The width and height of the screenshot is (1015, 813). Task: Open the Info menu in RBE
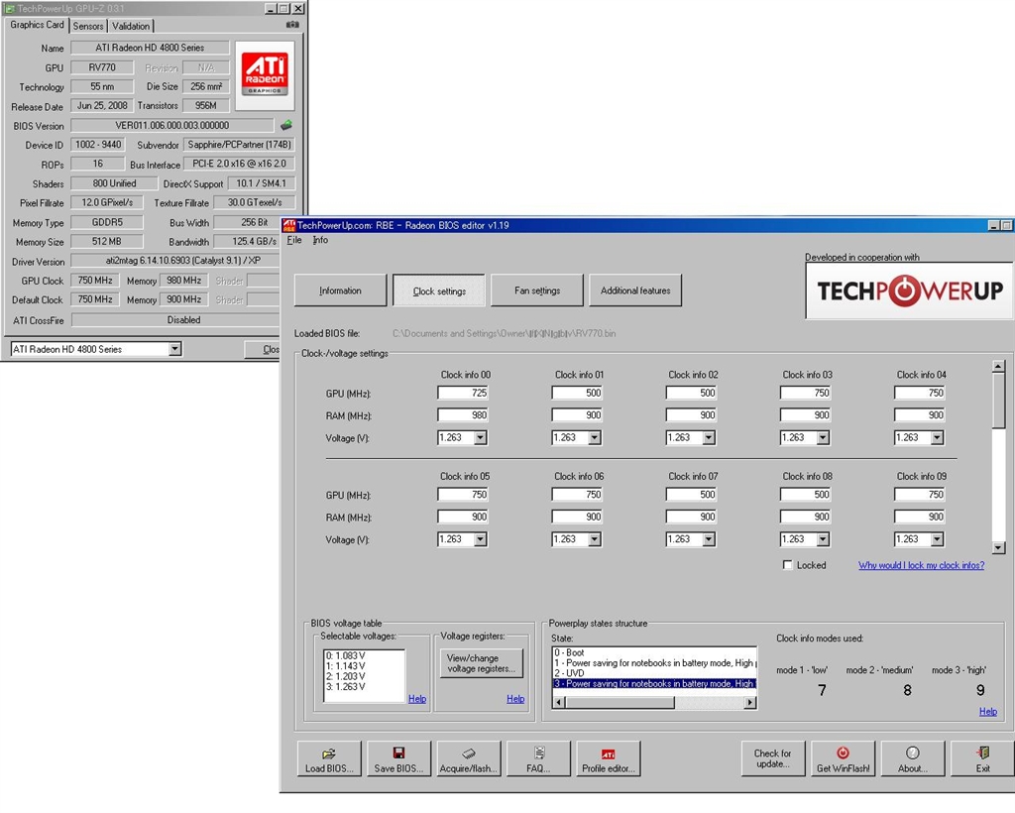[320, 240]
